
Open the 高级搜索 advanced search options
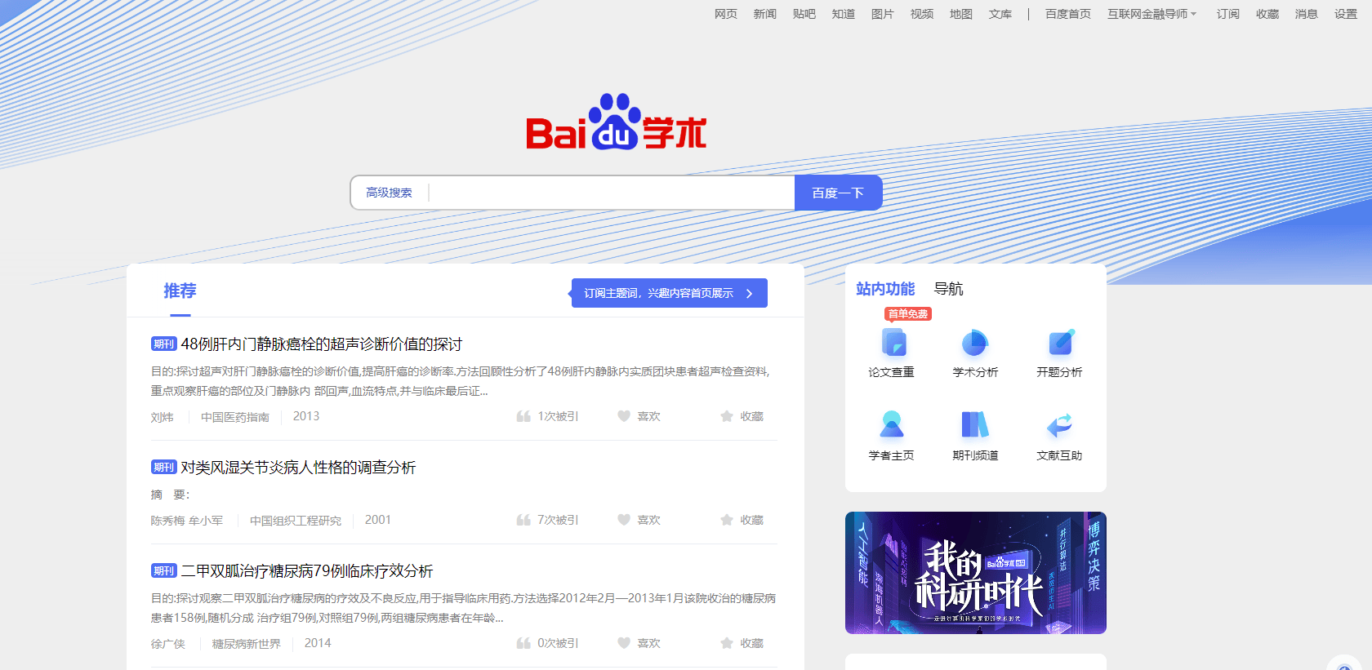point(389,193)
